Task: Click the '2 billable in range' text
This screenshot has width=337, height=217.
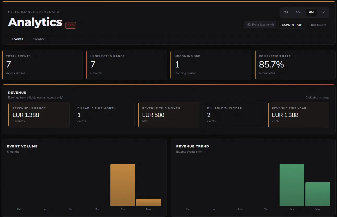Action: point(317,98)
